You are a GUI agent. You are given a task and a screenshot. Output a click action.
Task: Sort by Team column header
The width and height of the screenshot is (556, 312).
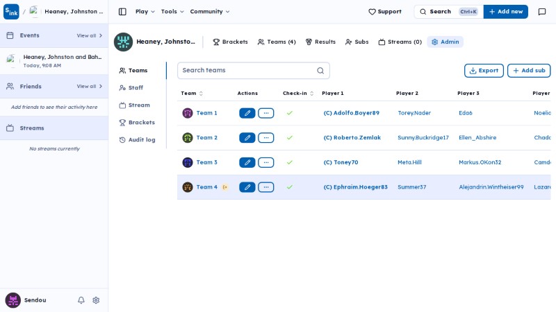pyautogui.click(x=192, y=94)
